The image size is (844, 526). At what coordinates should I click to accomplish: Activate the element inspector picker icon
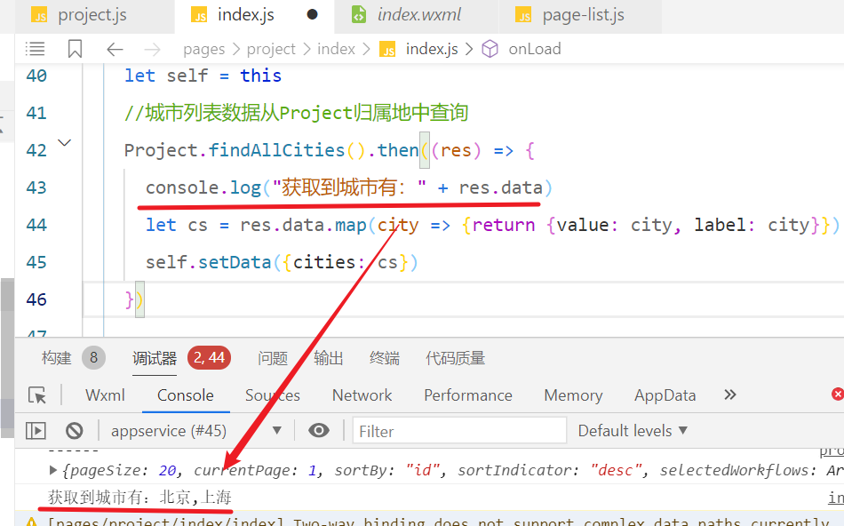pyautogui.click(x=37, y=395)
